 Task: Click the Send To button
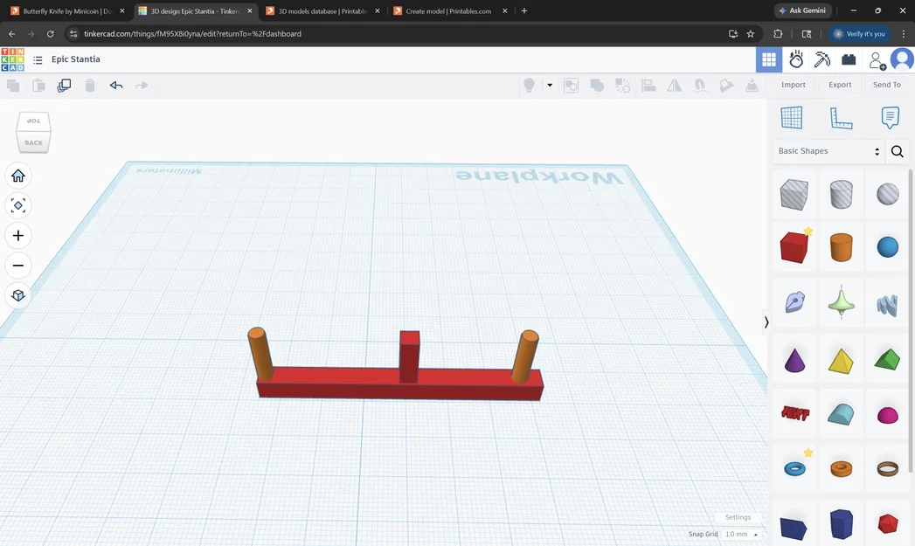coord(886,85)
